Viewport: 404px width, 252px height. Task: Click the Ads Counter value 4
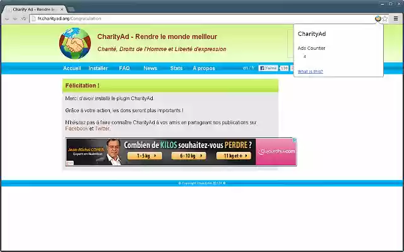click(x=304, y=57)
